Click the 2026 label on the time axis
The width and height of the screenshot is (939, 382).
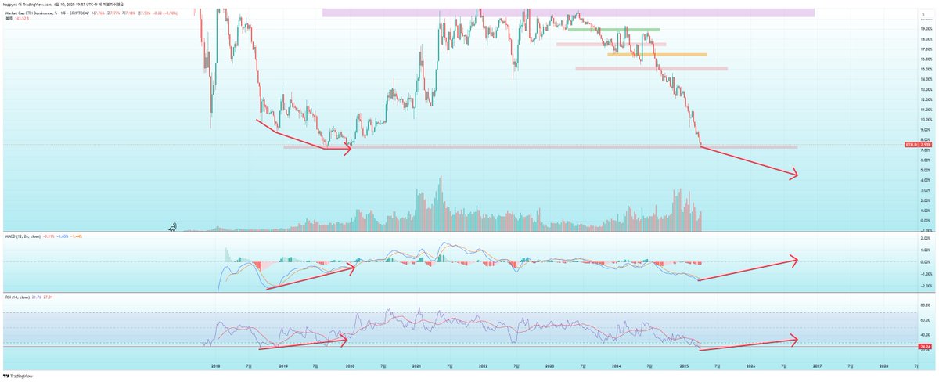[x=750, y=365]
